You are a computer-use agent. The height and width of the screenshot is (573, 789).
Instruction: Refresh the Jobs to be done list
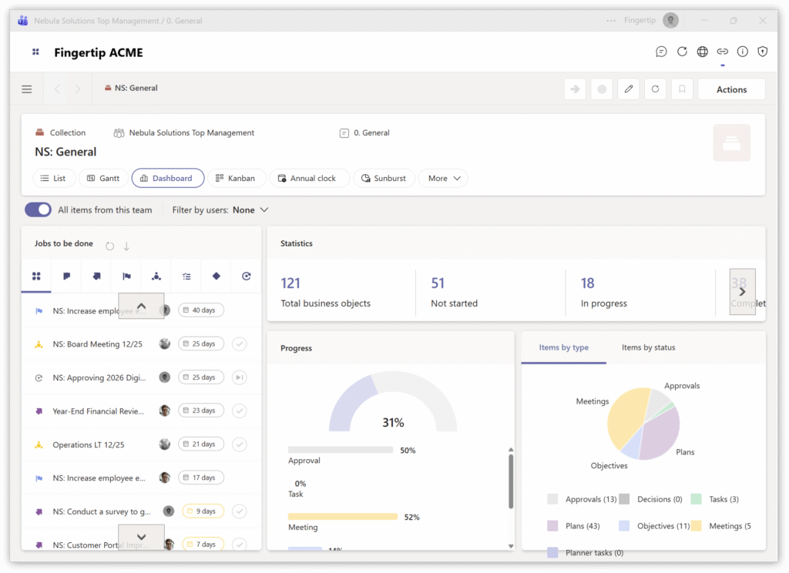click(109, 246)
